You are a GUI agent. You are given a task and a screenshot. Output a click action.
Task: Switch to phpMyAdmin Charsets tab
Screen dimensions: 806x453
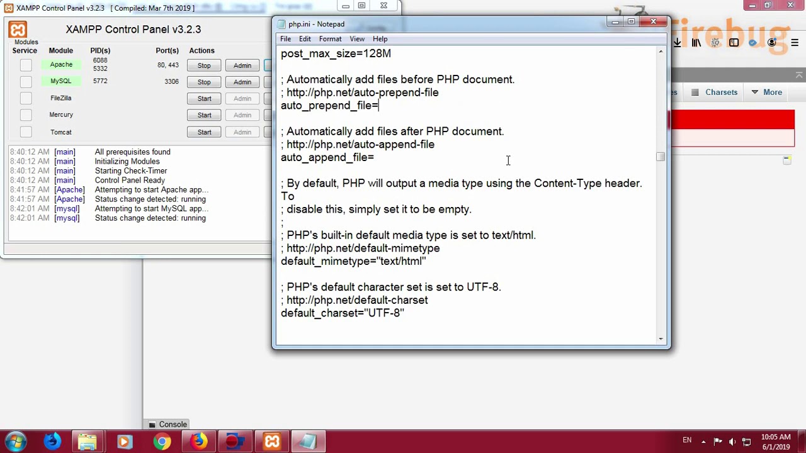click(x=715, y=92)
